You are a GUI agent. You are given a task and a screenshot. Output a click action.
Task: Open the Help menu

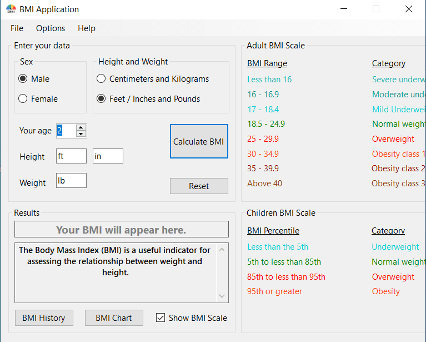87,28
